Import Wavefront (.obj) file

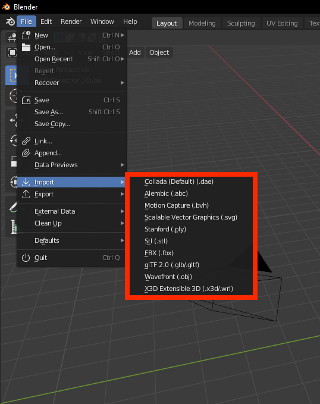(191, 277)
